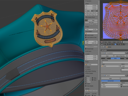This screenshot has height=96, width=128.
Task: Collapse the Transform panel
Action: (86, 1)
